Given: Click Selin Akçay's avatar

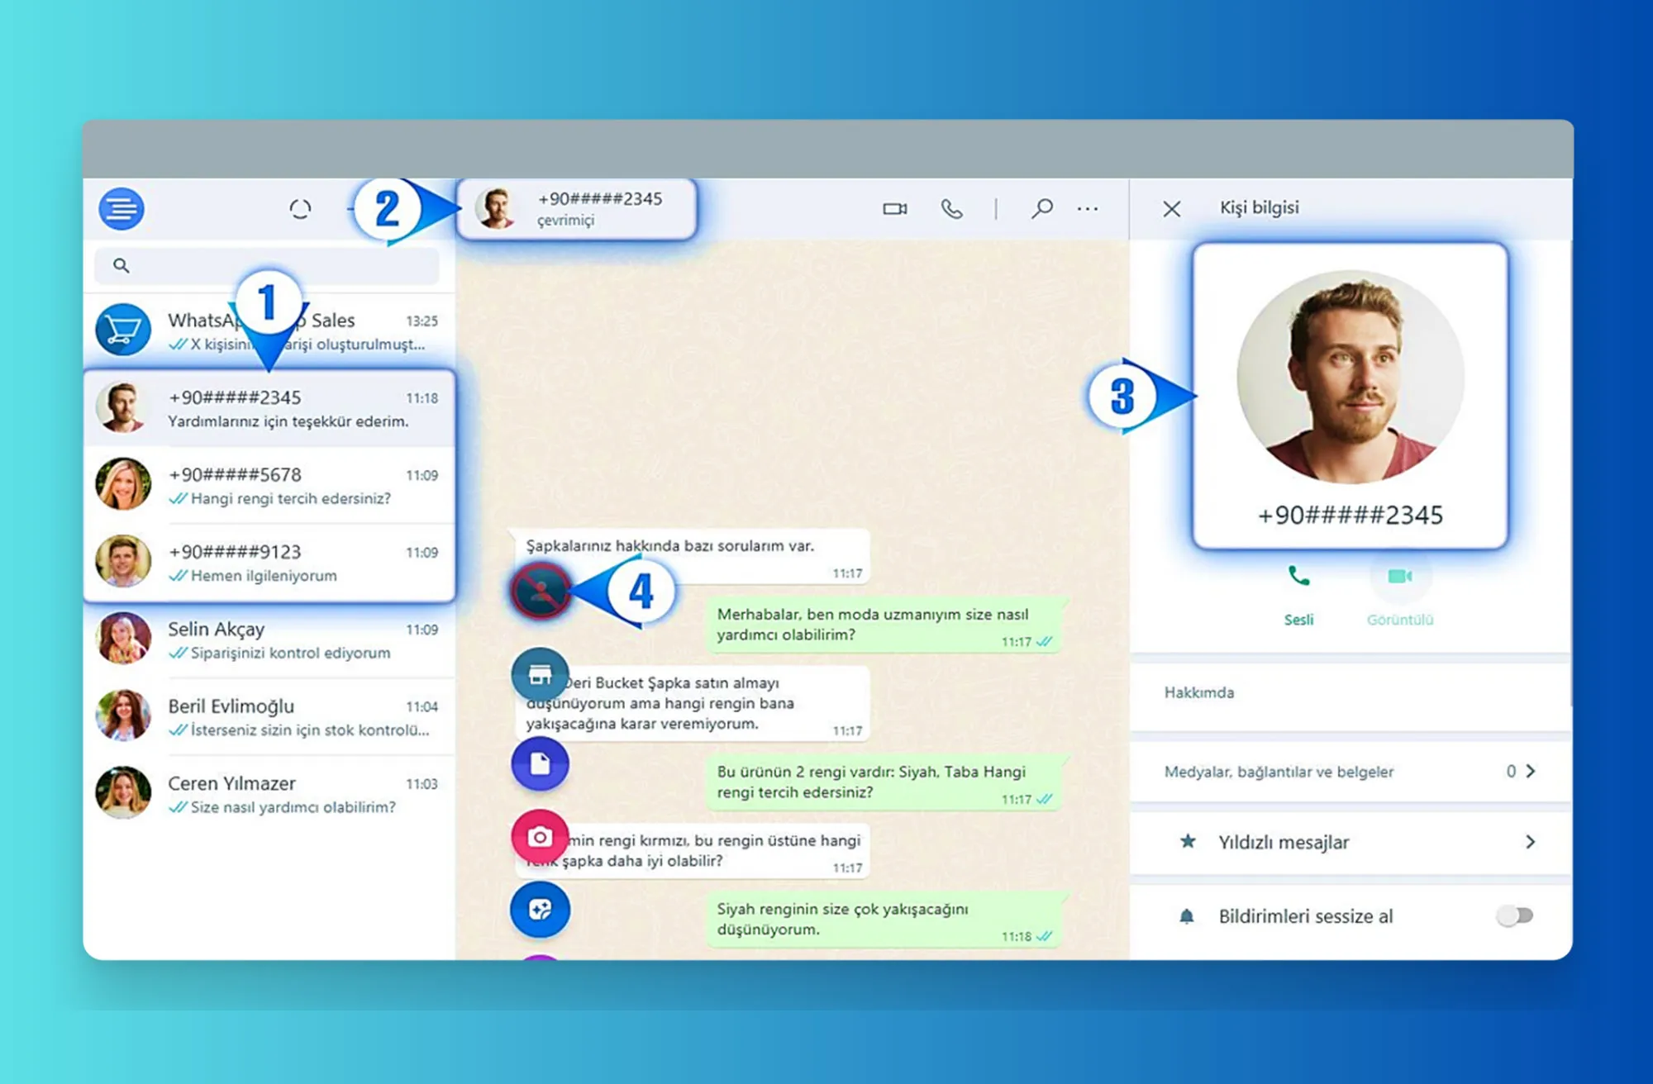Looking at the screenshot, I should [123, 638].
